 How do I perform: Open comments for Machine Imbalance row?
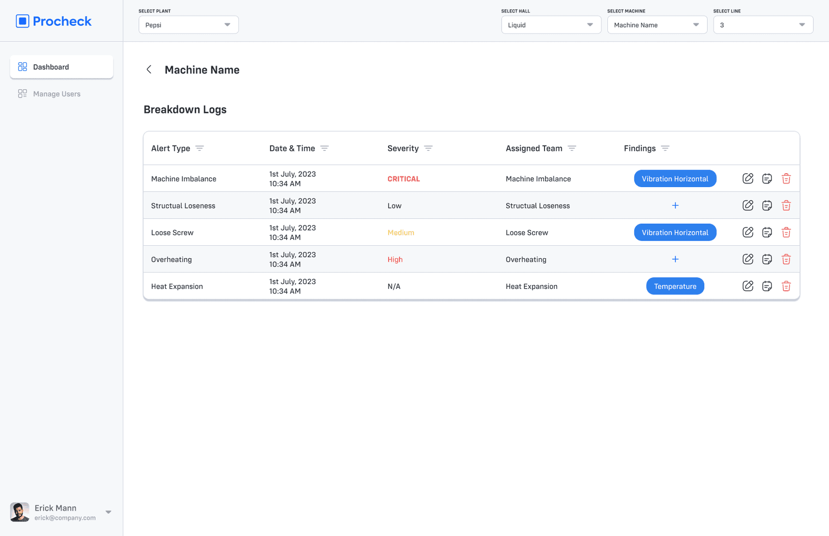767,178
